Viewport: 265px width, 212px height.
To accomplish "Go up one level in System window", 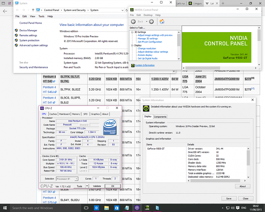I will pos(33,10).
